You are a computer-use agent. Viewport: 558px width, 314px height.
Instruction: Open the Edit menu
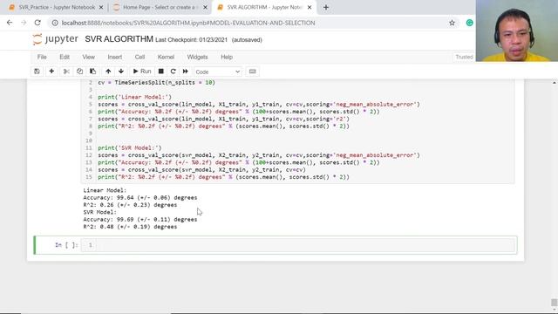click(65, 57)
